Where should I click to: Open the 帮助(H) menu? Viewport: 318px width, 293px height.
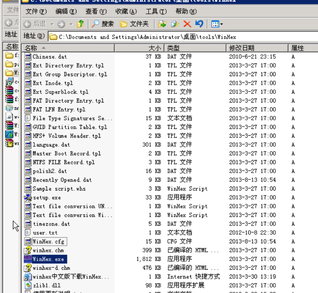tap(186, 11)
